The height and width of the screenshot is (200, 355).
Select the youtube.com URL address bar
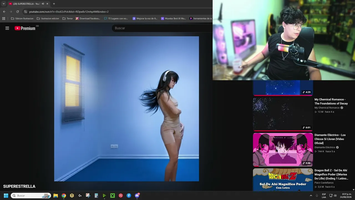point(69,12)
